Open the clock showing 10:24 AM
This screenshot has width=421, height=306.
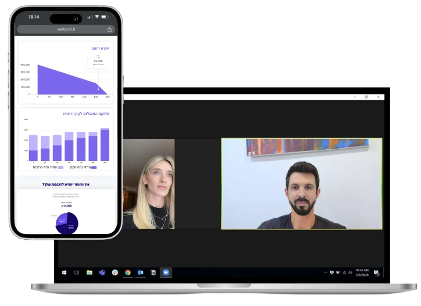click(x=362, y=272)
